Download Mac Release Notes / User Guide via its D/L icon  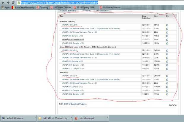pos(167,80)
